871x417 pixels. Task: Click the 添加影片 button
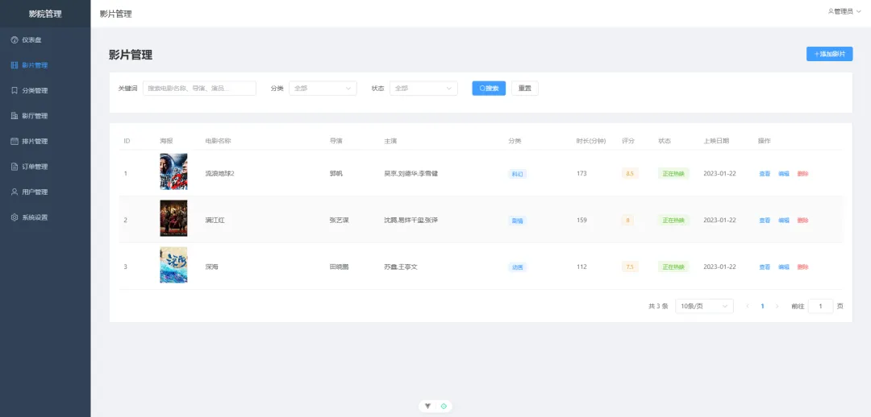(x=829, y=54)
